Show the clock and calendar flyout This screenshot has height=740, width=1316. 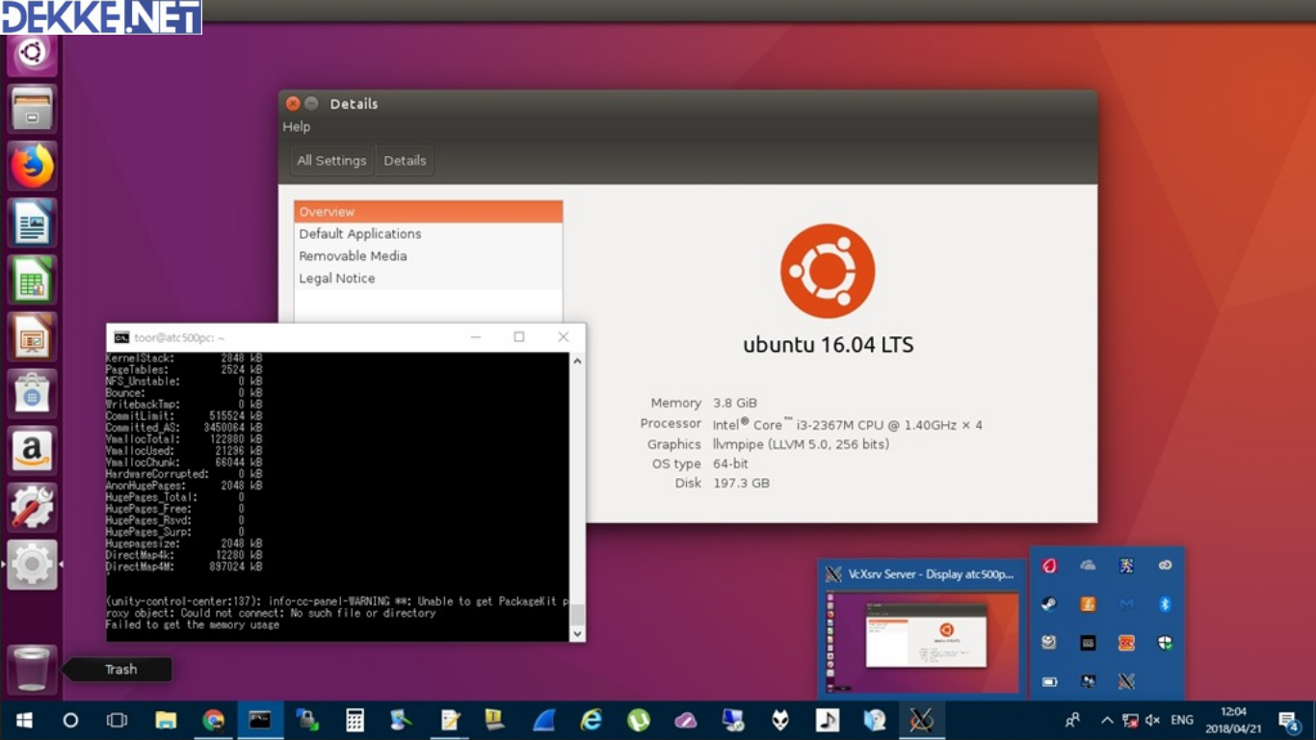1233,721
